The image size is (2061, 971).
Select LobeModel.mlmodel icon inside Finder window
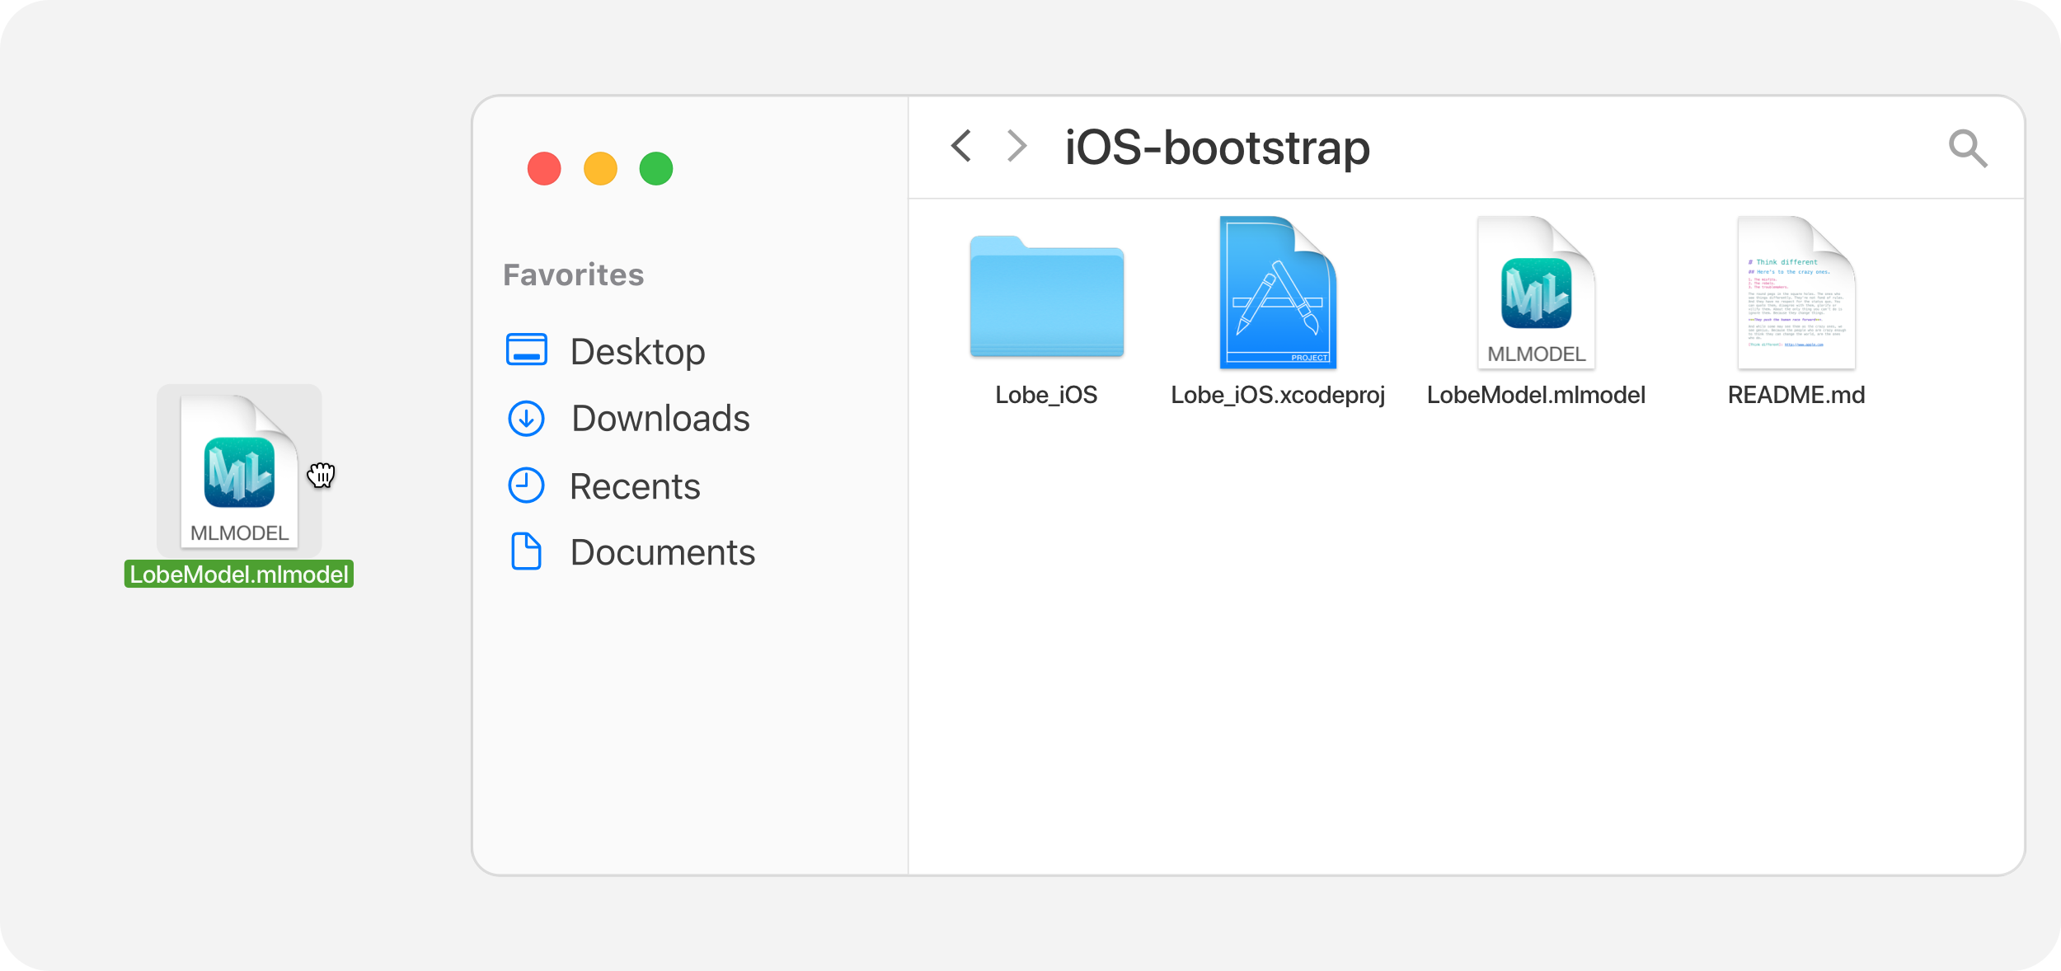point(1536,292)
